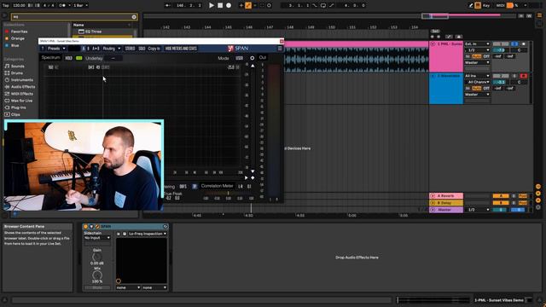
Task: Open All Ins input dropdown on blue track
Action: 477,76
